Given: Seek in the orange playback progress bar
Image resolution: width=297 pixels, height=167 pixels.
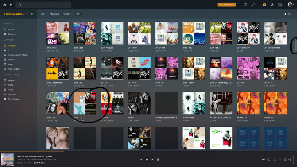Looking at the screenshot, I should pyautogui.click(x=149, y=152).
